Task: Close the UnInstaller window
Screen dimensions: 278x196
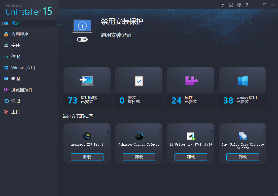Action: coord(272,5)
